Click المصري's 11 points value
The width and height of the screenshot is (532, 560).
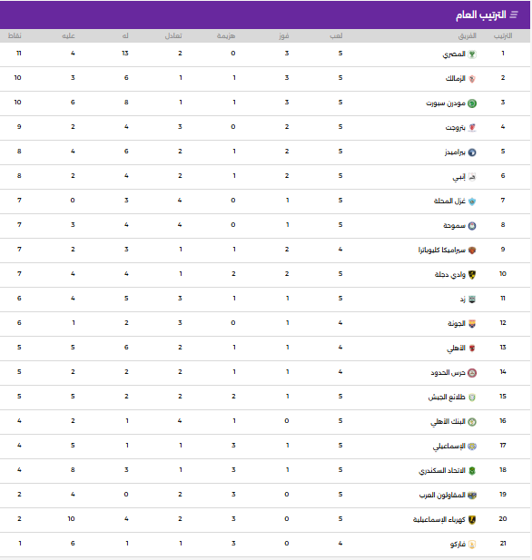[x=19, y=54]
